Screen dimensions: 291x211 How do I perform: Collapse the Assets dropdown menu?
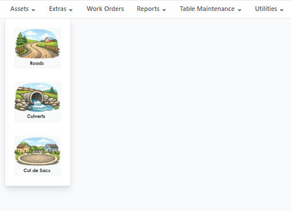pyautogui.click(x=22, y=9)
